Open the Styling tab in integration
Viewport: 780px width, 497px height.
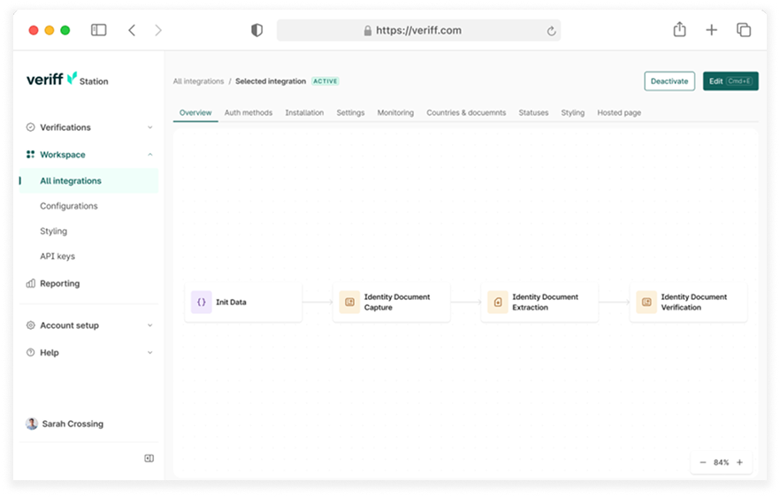tap(572, 112)
